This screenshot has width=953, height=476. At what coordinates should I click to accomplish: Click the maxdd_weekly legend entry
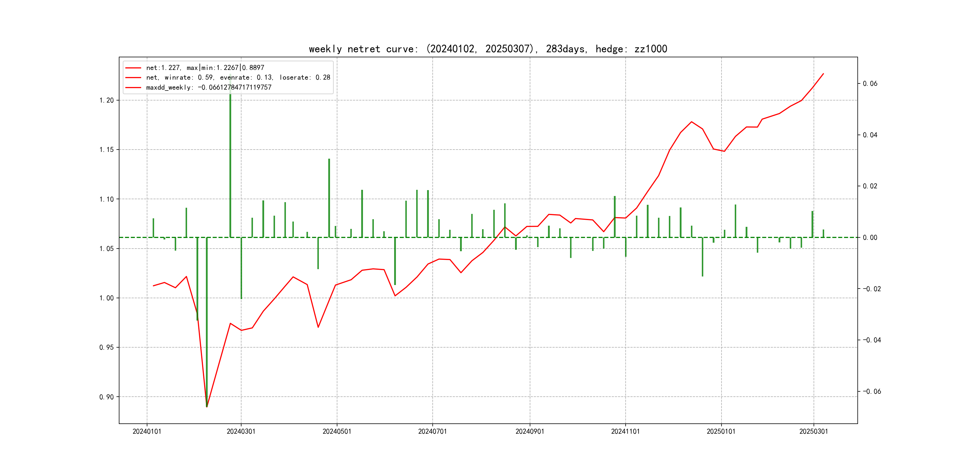point(209,87)
